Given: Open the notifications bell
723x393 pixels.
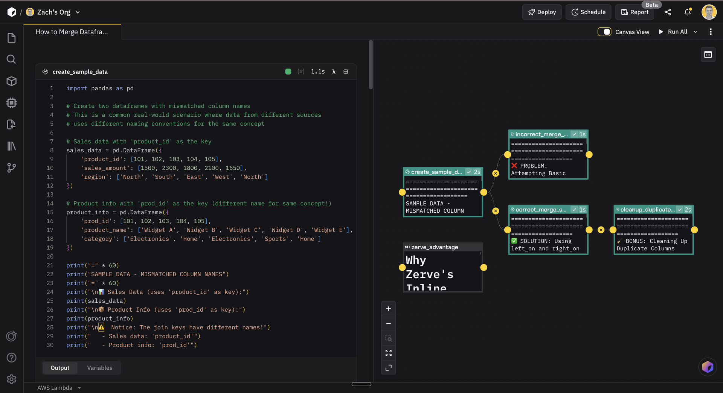Looking at the screenshot, I should coord(688,12).
